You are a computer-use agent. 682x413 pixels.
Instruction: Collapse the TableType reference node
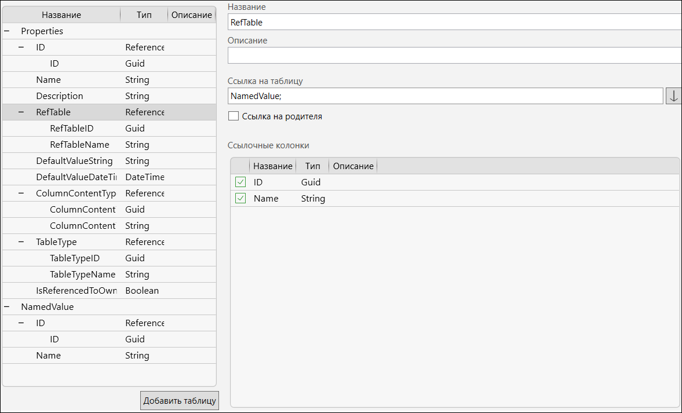tap(21, 242)
